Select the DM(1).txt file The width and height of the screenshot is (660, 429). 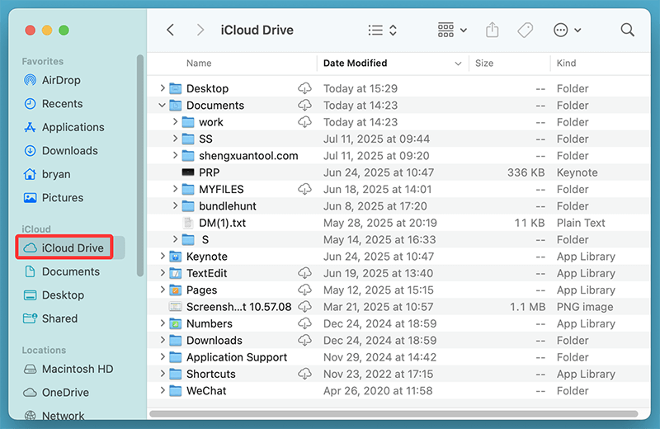coord(398,223)
